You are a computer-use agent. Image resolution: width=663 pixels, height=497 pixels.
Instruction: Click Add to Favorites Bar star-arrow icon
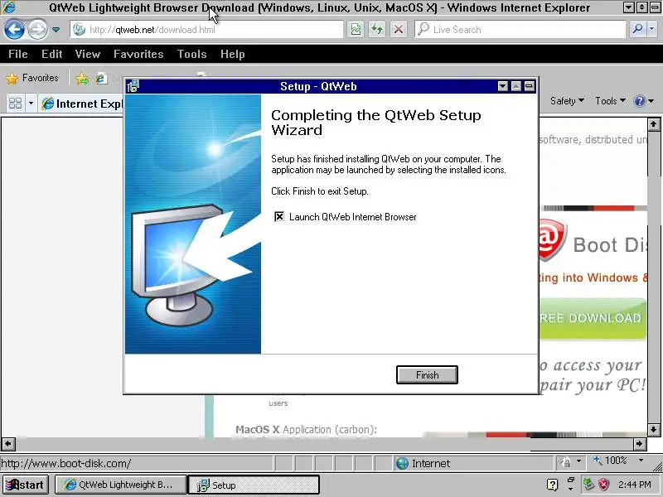click(82, 79)
